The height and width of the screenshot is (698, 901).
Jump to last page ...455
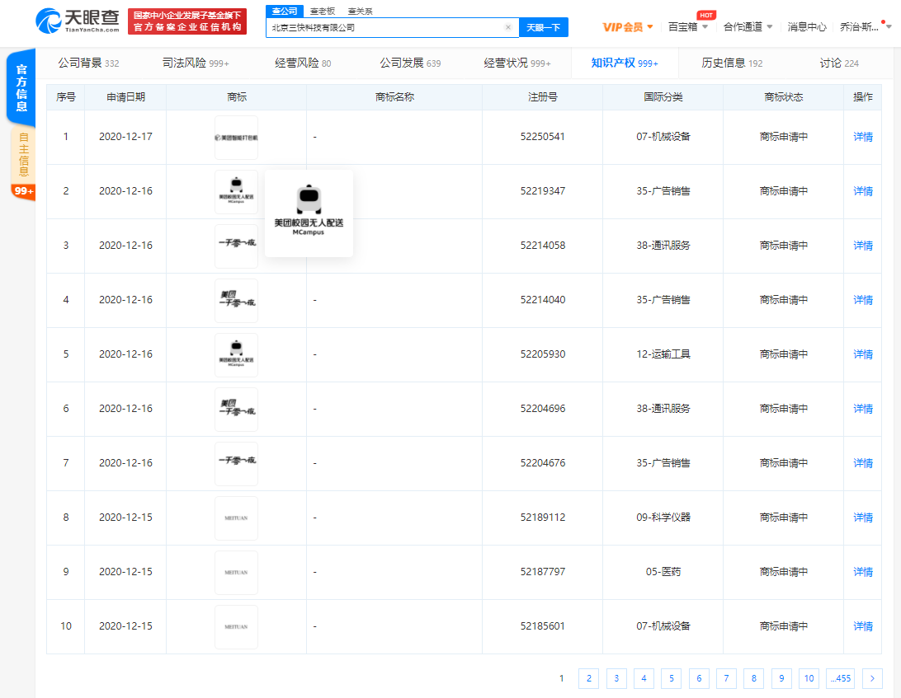pyautogui.click(x=839, y=678)
